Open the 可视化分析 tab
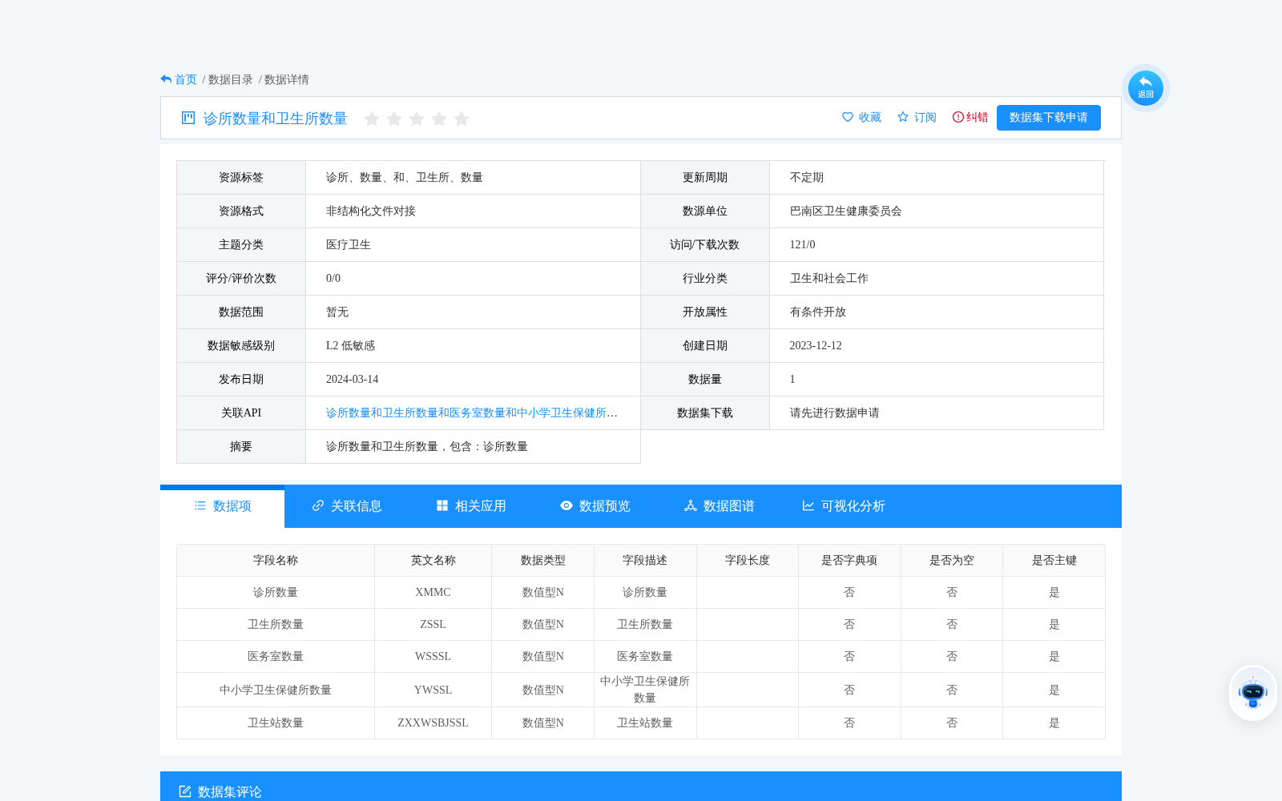 [x=844, y=506]
